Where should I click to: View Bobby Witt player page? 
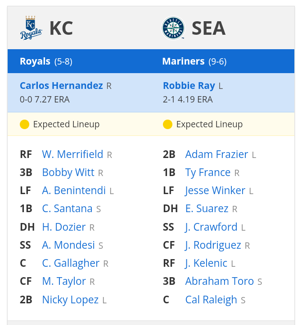coord(68,172)
